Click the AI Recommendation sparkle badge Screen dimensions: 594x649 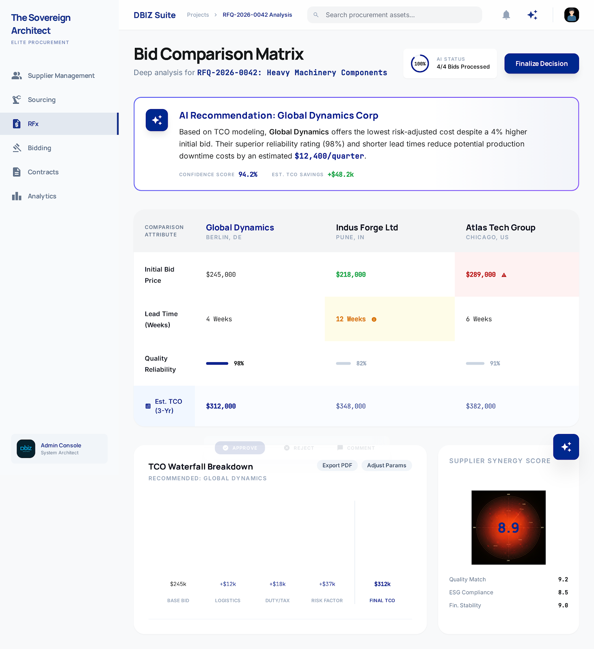point(157,120)
